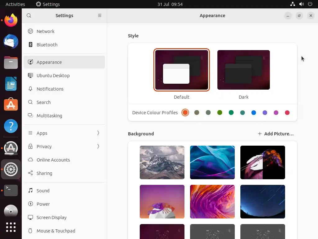
Task: Open Software Updater from the dock
Action: (x=11, y=148)
